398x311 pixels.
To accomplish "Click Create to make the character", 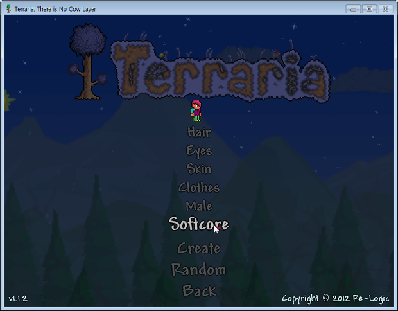I will coord(199,248).
